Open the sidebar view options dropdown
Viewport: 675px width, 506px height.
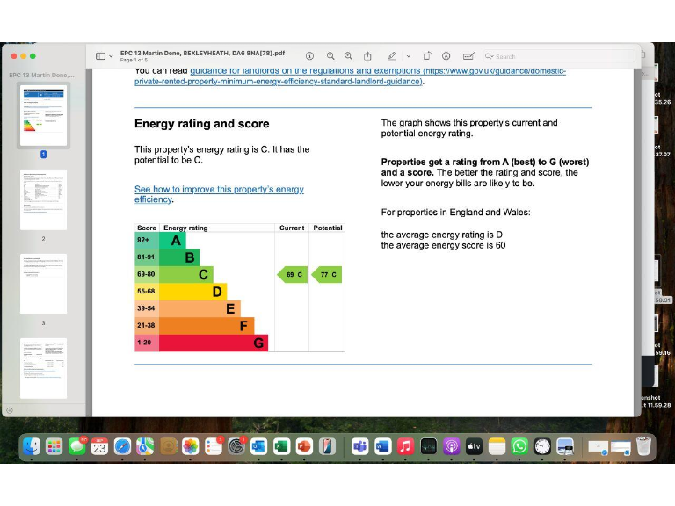click(x=104, y=56)
